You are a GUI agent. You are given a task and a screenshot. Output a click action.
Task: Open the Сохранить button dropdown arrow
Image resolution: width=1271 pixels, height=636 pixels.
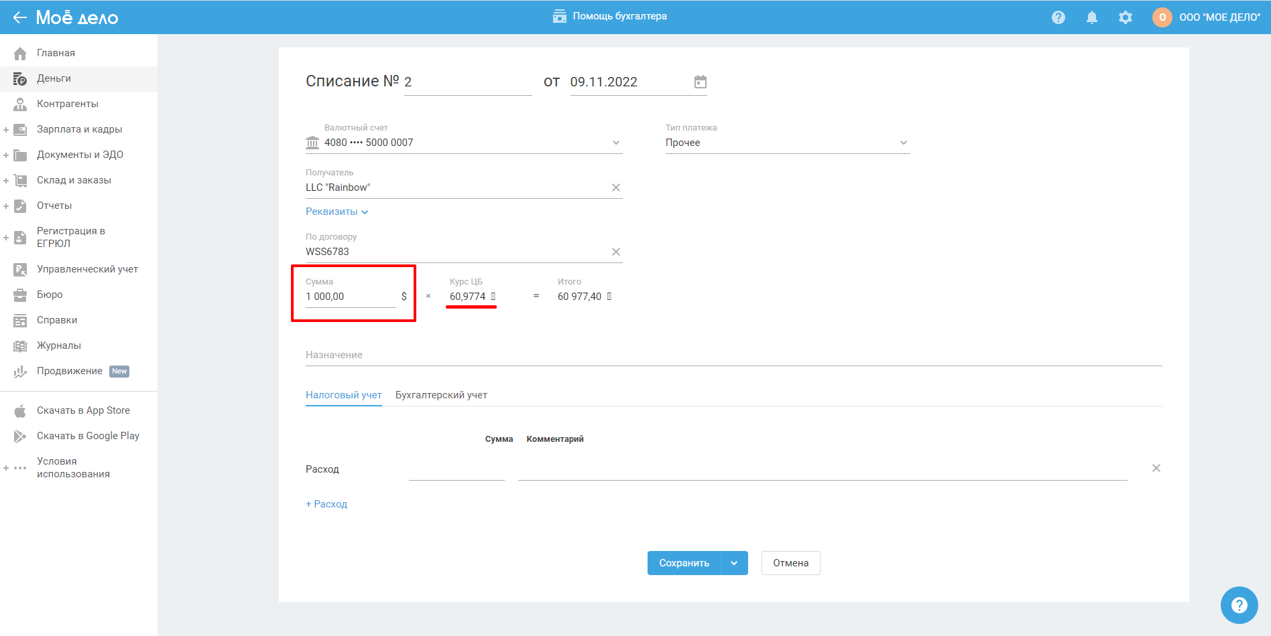[734, 563]
